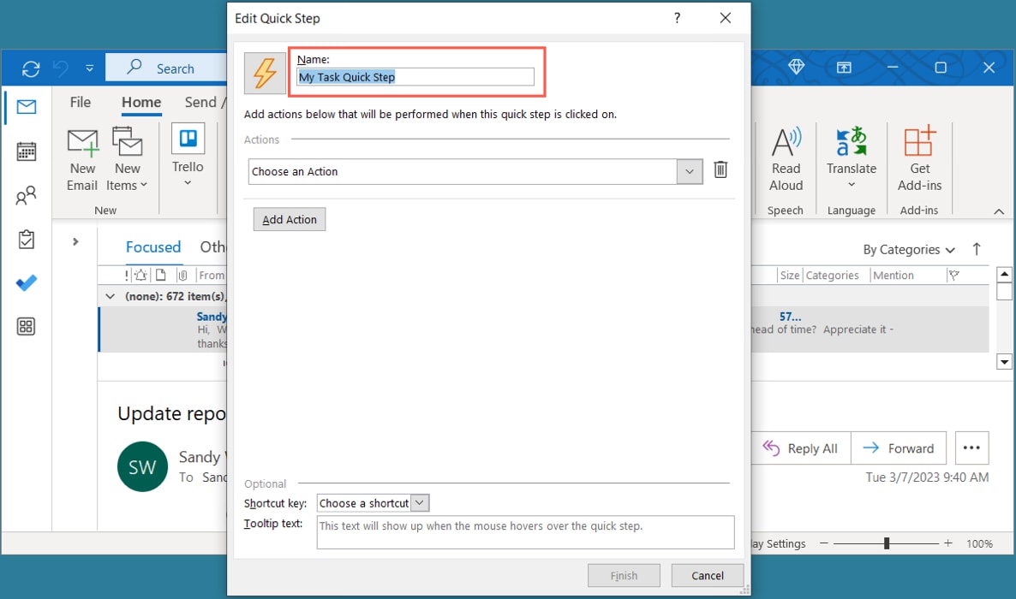
Task: Open Customize Quick Access Toolbar arrow
Action: pyautogui.click(x=89, y=68)
